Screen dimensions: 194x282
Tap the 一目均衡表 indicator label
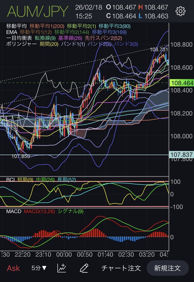(x=19, y=38)
